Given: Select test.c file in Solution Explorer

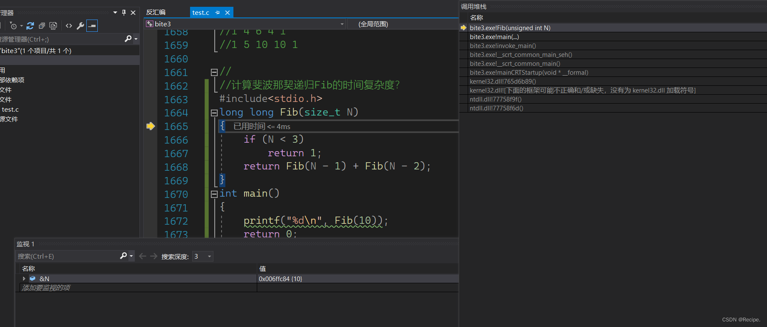Looking at the screenshot, I should [x=10, y=110].
